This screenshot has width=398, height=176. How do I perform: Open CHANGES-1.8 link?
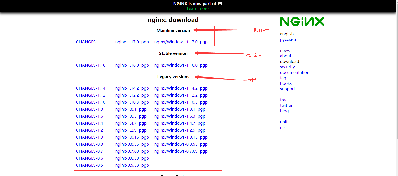[x=90, y=109]
